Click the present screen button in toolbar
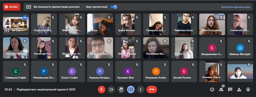 coord(131,89)
